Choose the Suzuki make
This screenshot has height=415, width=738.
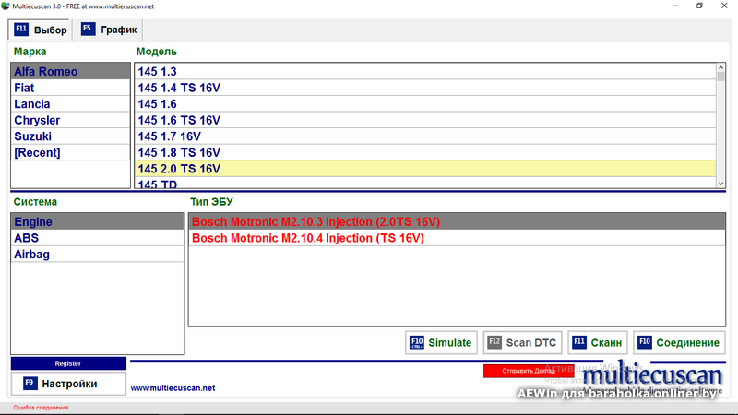pyautogui.click(x=71, y=136)
